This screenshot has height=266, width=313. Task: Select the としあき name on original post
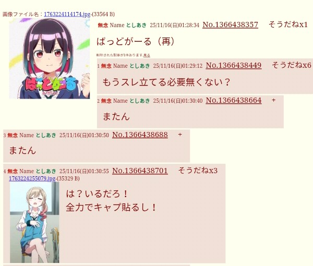tap(136, 26)
